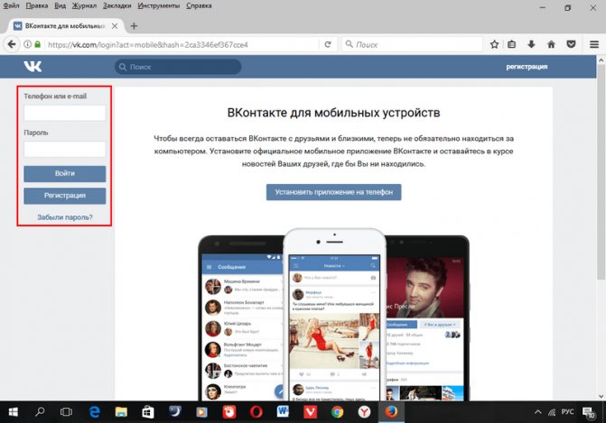Open the Закладки menu
606x423 pixels.
coord(117,5)
